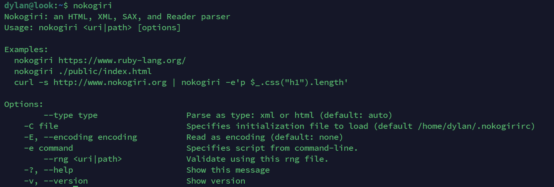The image size is (554, 187).
Task: Click the "Show version" description text
Action: pos(216,181)
